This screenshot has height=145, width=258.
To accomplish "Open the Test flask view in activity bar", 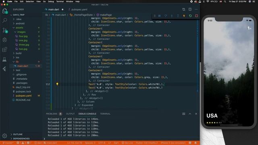I will (4, 59).
